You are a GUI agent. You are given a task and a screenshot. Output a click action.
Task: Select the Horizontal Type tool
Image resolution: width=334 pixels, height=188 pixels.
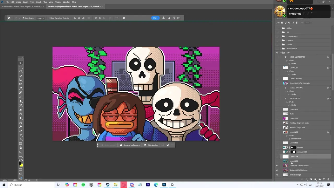pyautogui.click(x=21, y=135)
